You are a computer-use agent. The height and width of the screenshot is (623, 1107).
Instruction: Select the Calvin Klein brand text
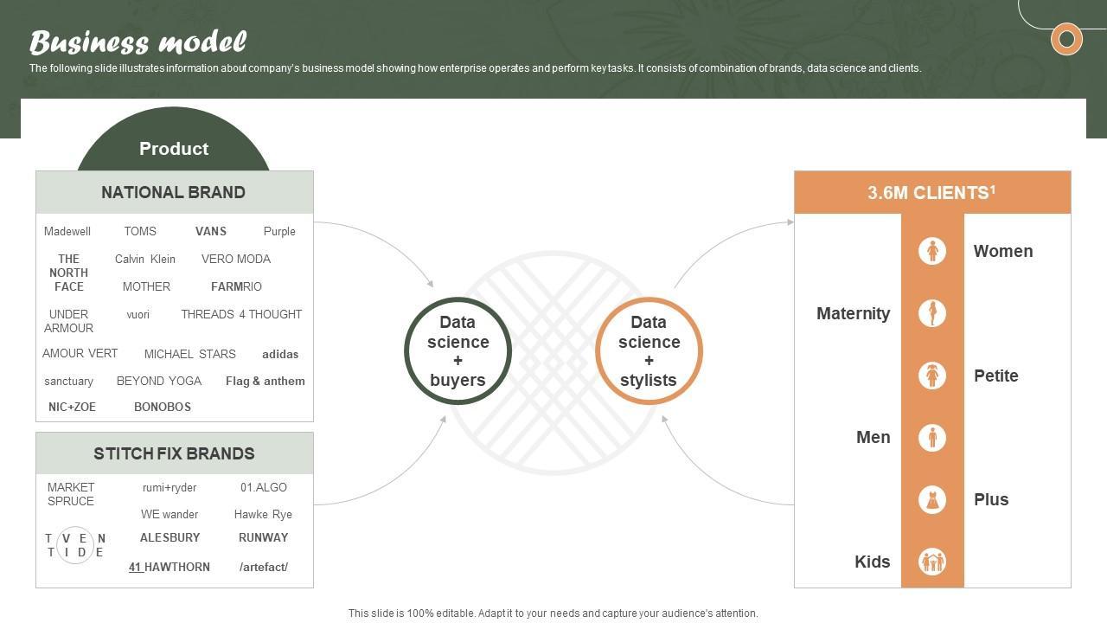pyautogui.click(x=145, y=259)
